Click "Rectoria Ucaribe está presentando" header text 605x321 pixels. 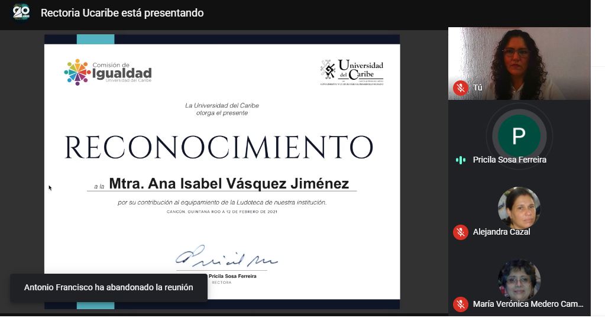pos(122,13)
